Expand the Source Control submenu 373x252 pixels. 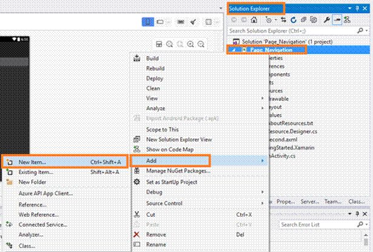pyautogui.click(x=200, y=204)
